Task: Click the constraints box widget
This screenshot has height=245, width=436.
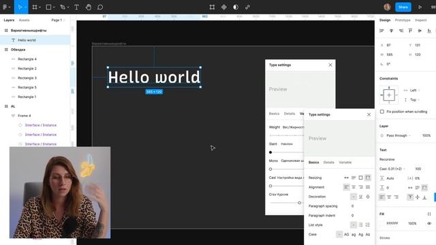Action: (389, 95)
